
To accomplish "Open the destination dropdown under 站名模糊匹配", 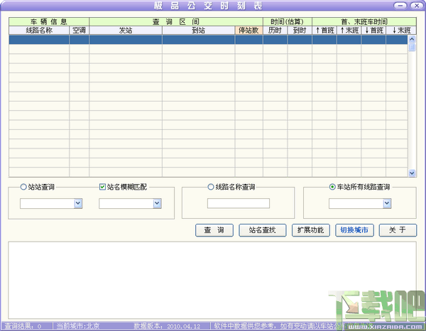I will coord(157,203).
